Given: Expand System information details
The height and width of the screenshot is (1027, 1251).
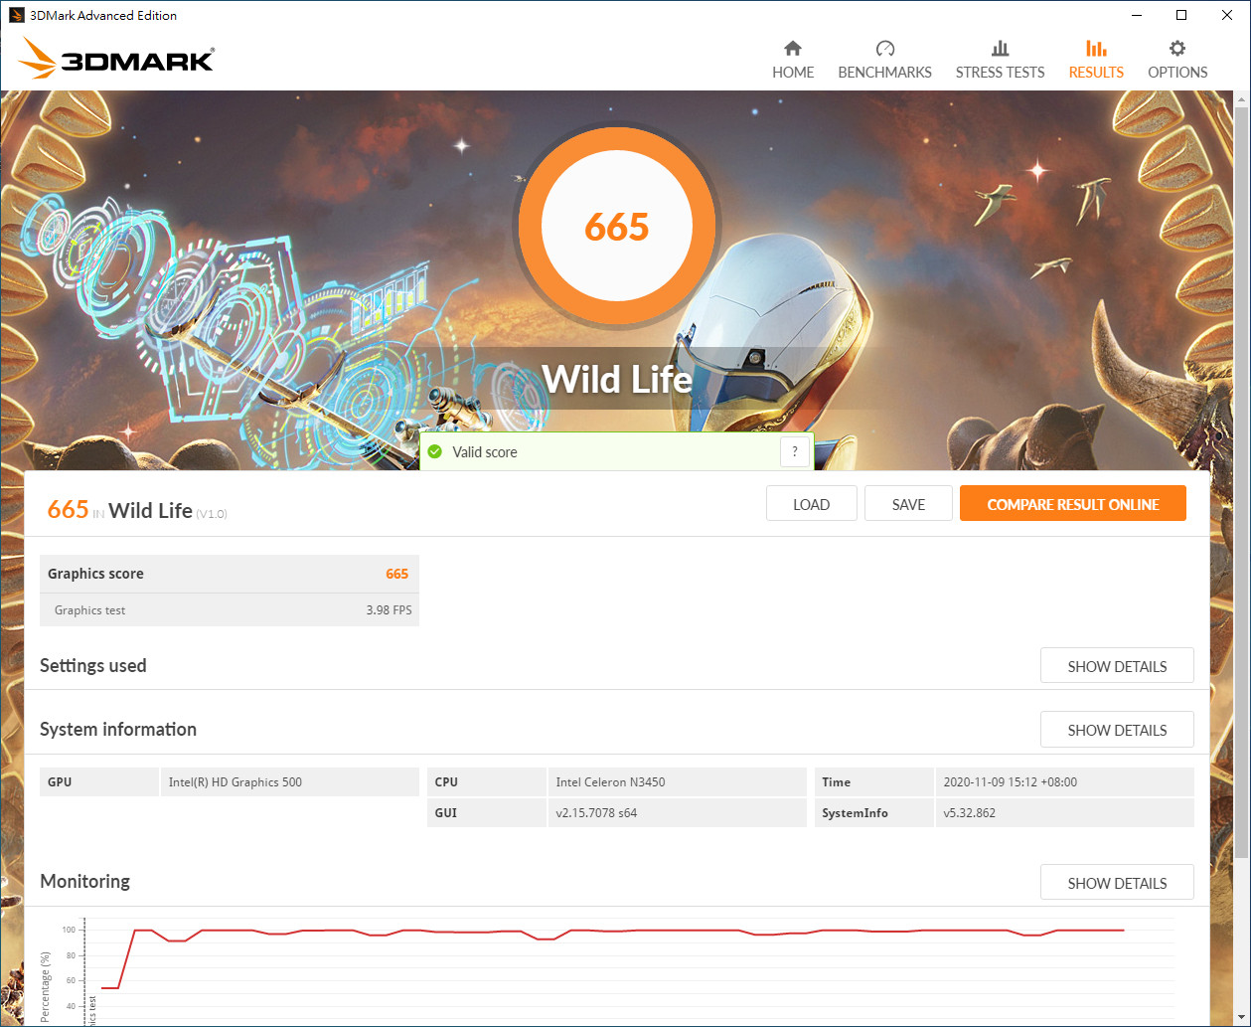Looking at the screenshot, I should [1116, 730].
